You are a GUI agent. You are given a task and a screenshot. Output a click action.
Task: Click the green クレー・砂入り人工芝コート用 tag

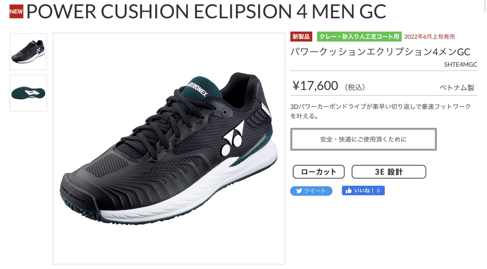[x=359, y=37]
